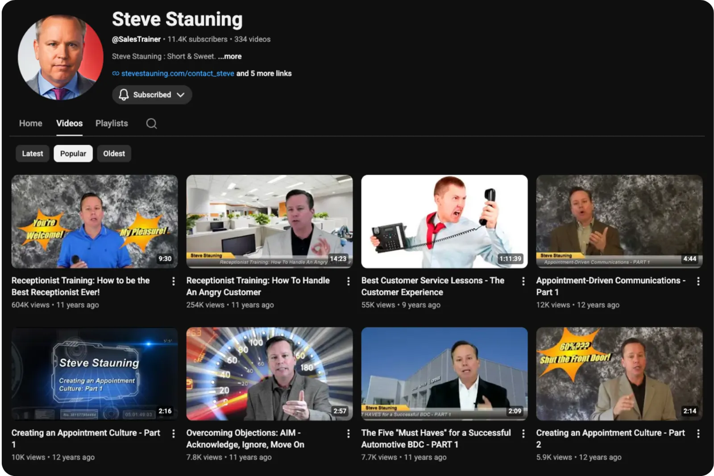Image resolution: width=714 pixels, height=476 pixels.
Task: Click the link icon beside stevestauning.com
Action: click(x=116, y=74)
